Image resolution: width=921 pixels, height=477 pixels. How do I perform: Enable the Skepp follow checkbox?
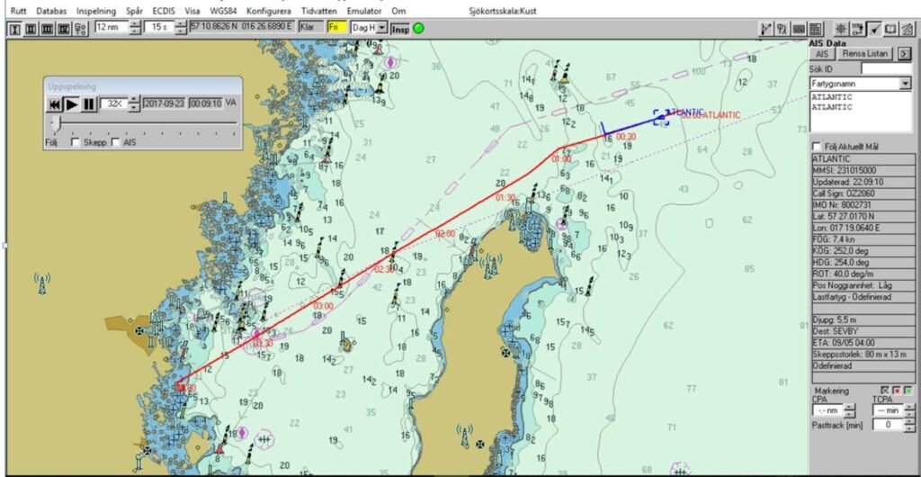click(76, 142)
